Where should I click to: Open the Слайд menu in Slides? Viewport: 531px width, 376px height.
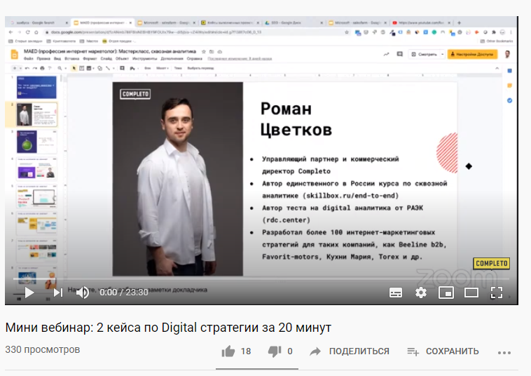coord(106,59)
